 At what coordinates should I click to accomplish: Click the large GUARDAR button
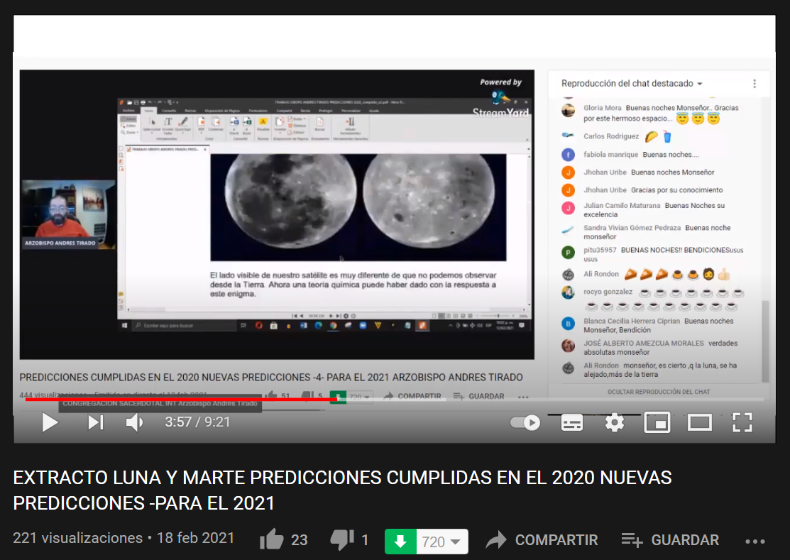(x=670, y=540)
